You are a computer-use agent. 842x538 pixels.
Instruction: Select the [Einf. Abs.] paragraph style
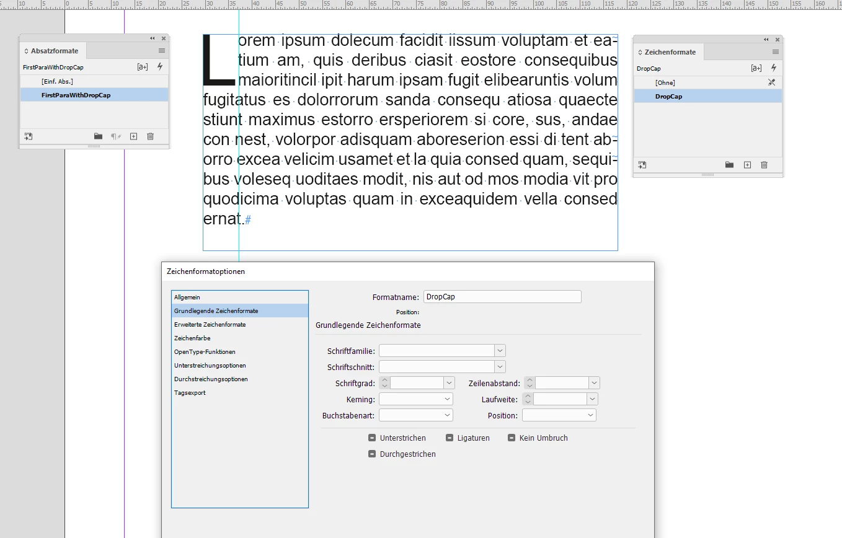click(x=94, y=81)
